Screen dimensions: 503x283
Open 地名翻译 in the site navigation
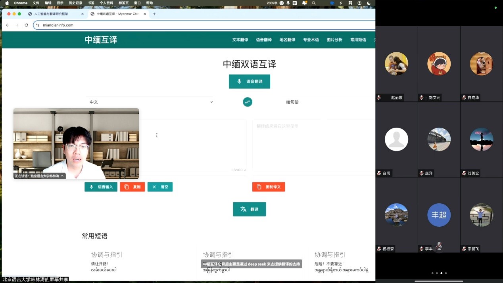(287, 40)
